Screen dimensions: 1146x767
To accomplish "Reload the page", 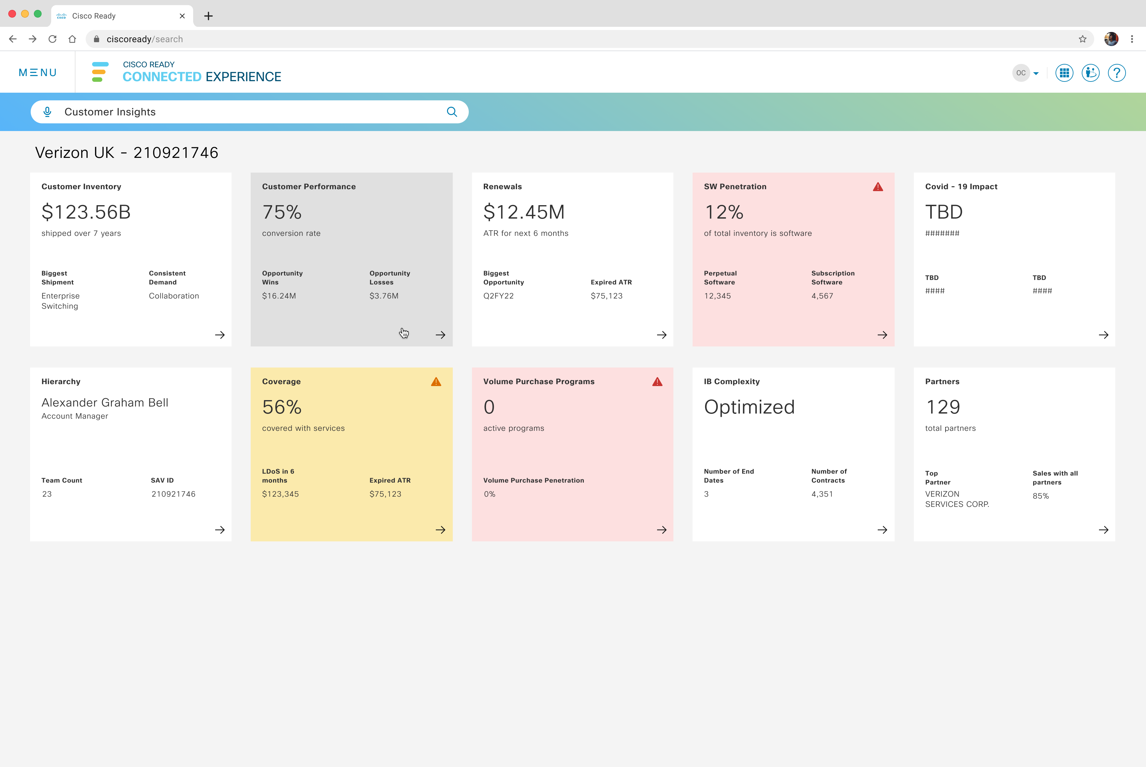I will 52,39.
